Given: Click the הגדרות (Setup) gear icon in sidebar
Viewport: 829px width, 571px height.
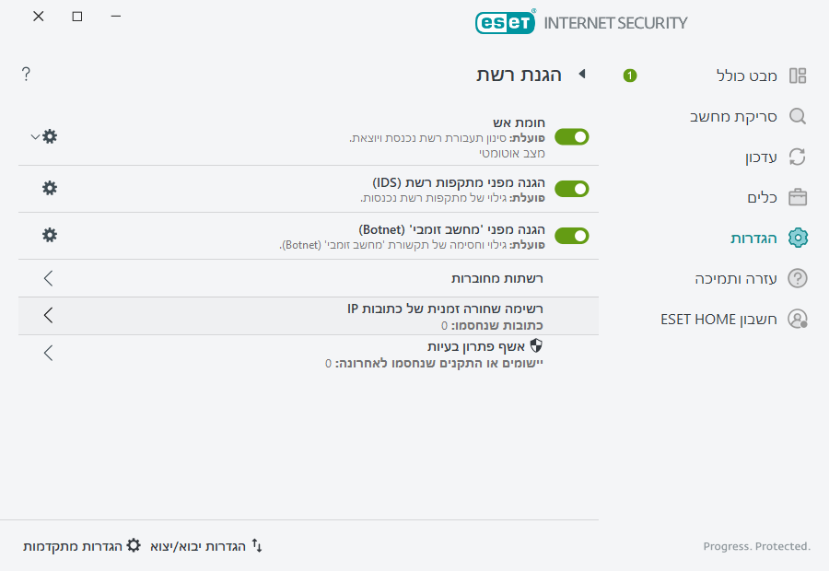Looking at the screenshot, I should [x=800, y=238].
